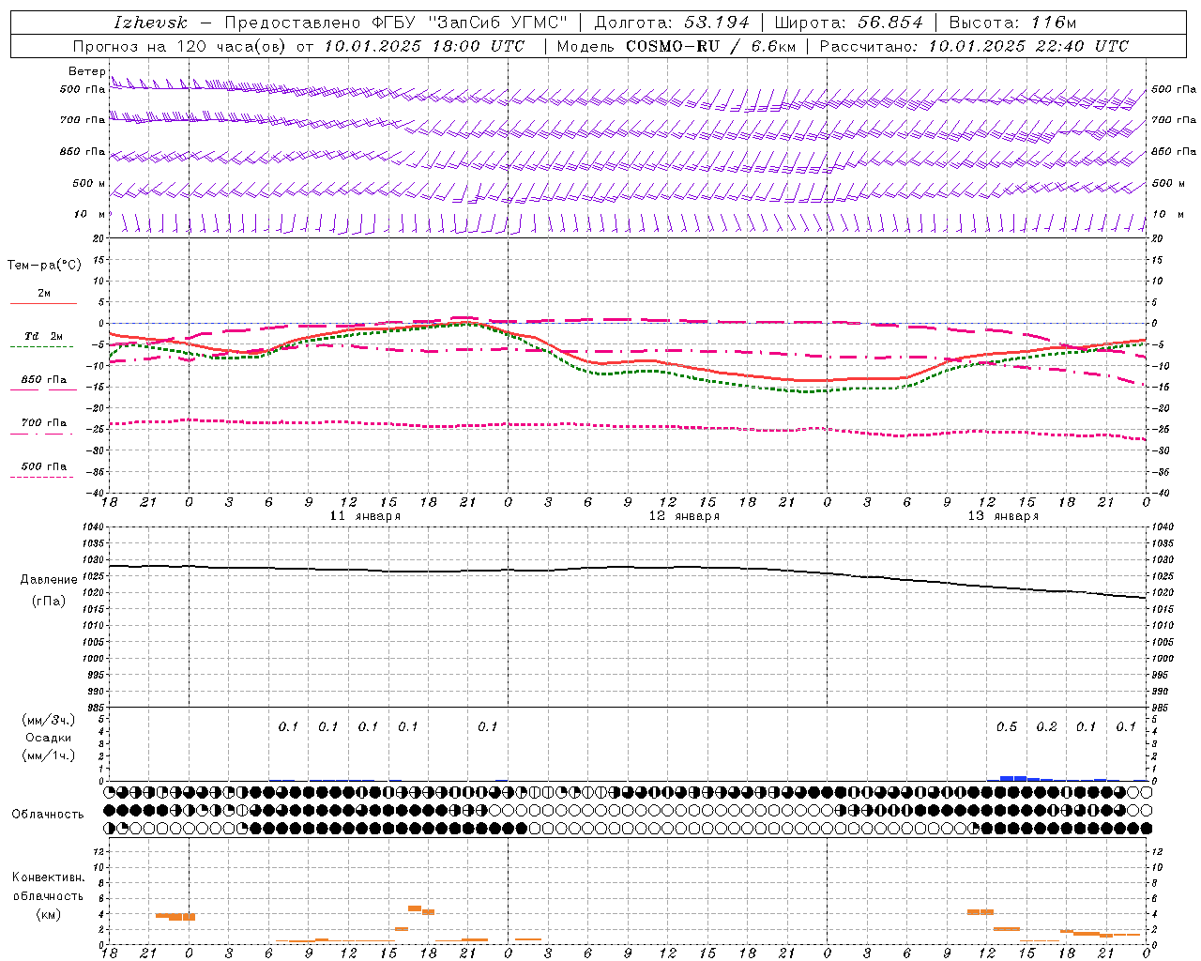Click the station name "Izhevsk" in the header
The width and height of the screenshot is (1201, 961).
[150, 23]
